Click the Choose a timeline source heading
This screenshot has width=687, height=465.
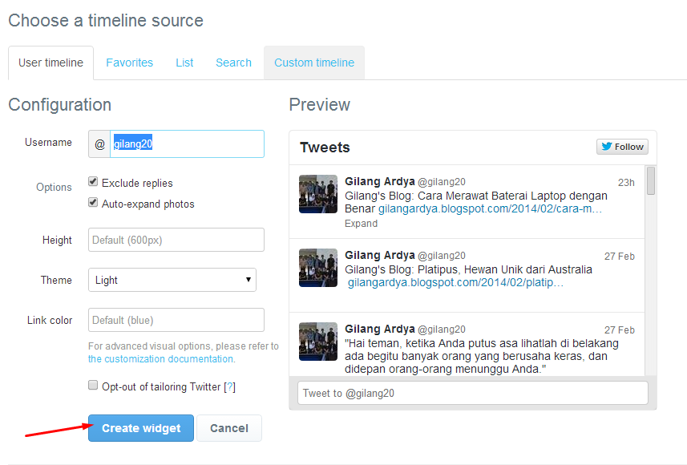(x=106, y=21)
